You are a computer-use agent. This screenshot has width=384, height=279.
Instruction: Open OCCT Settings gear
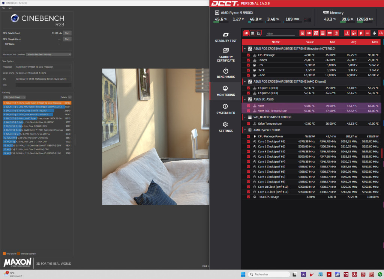(x=225, y=127)
